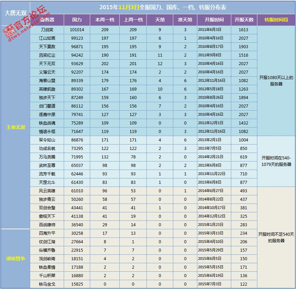Click the 本周一档 column header
The width and height of the screenshot is (296, 289).
(x=105, y=20)
